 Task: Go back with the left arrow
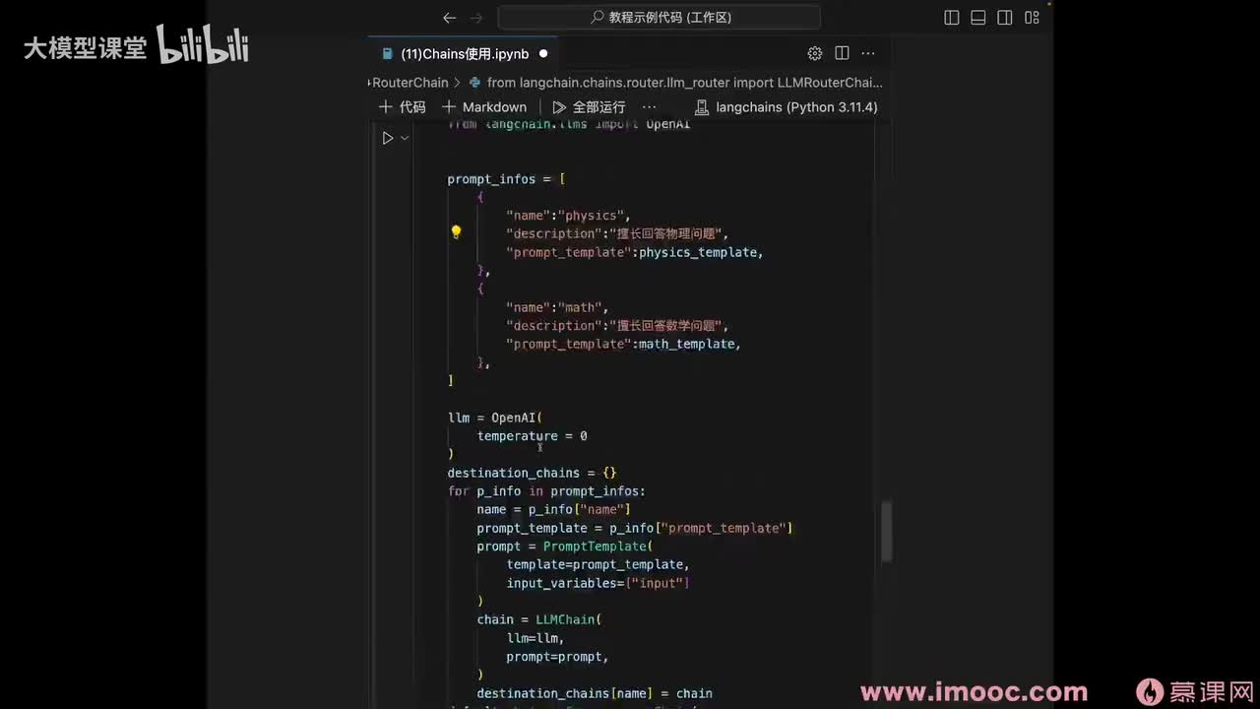[x=450, y=18]
